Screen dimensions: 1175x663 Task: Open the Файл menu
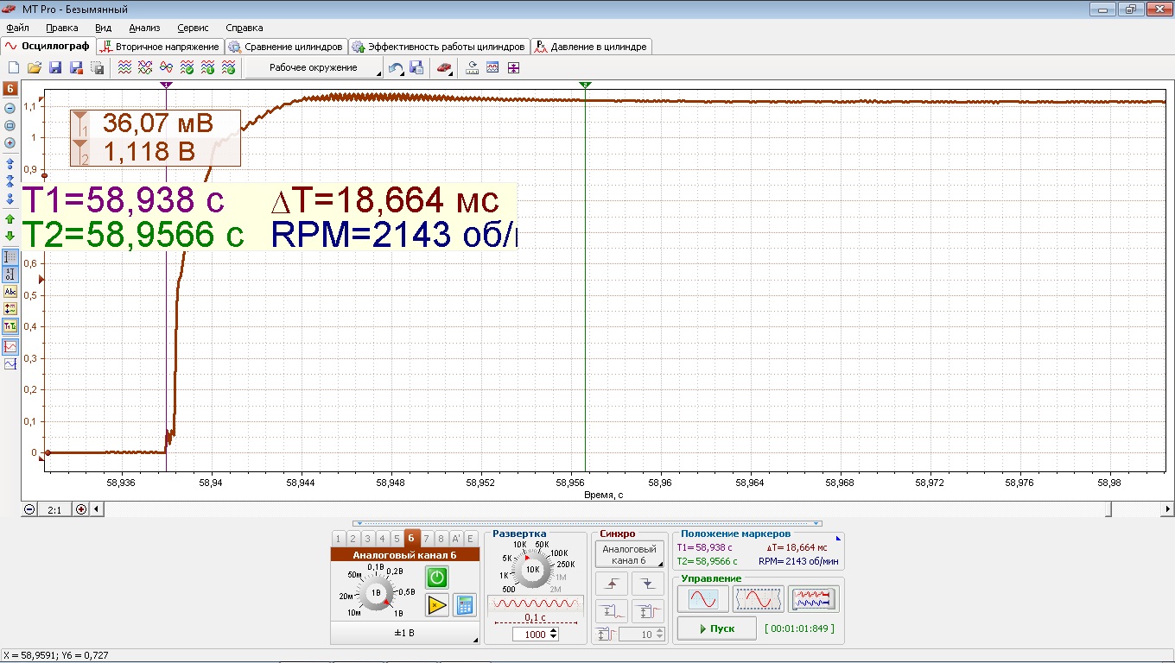(x=18, y=28)
